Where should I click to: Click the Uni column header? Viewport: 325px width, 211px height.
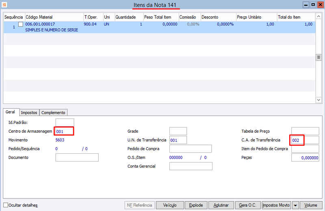109,17
